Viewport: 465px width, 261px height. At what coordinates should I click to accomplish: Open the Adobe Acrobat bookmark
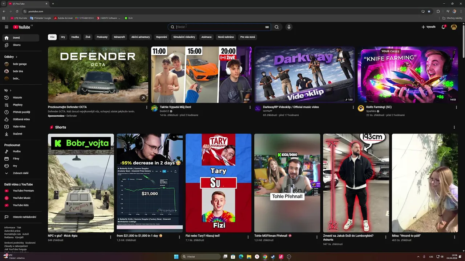click(x=63, y=18)
